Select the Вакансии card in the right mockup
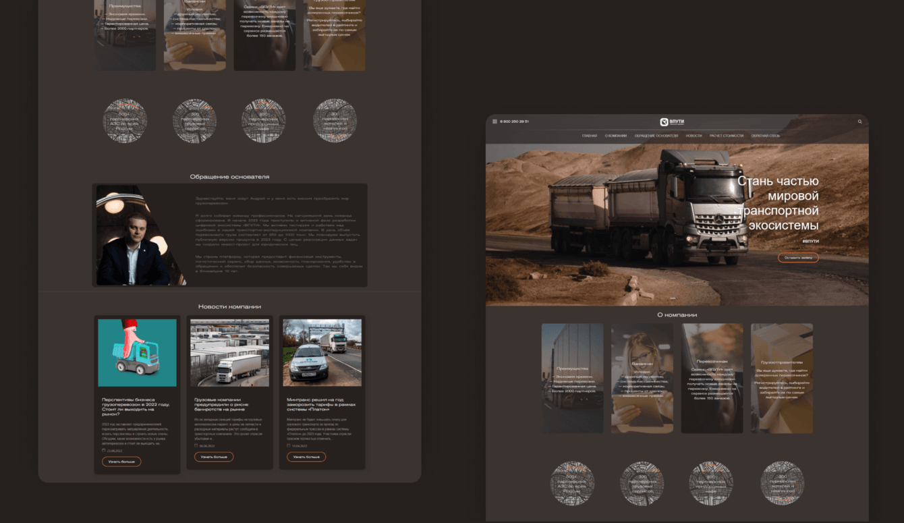904x523 pixels. pos(642,378)
